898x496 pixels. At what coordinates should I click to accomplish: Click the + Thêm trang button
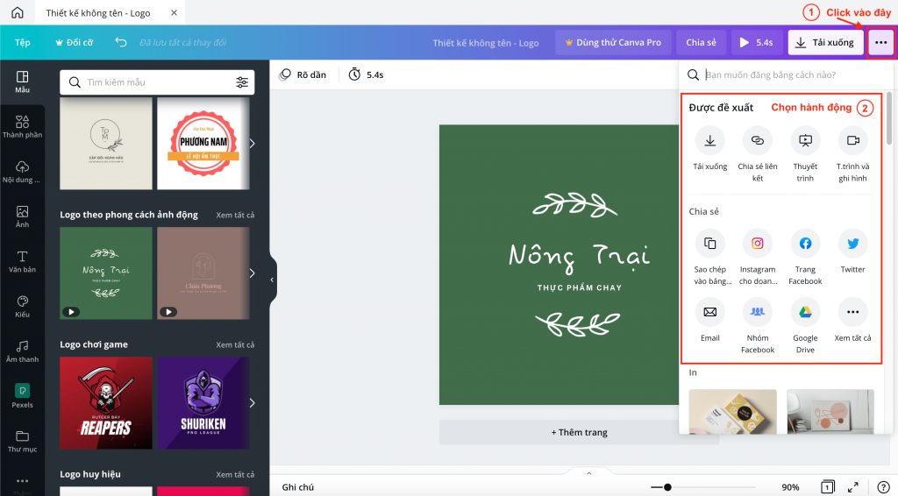(579, 433)
